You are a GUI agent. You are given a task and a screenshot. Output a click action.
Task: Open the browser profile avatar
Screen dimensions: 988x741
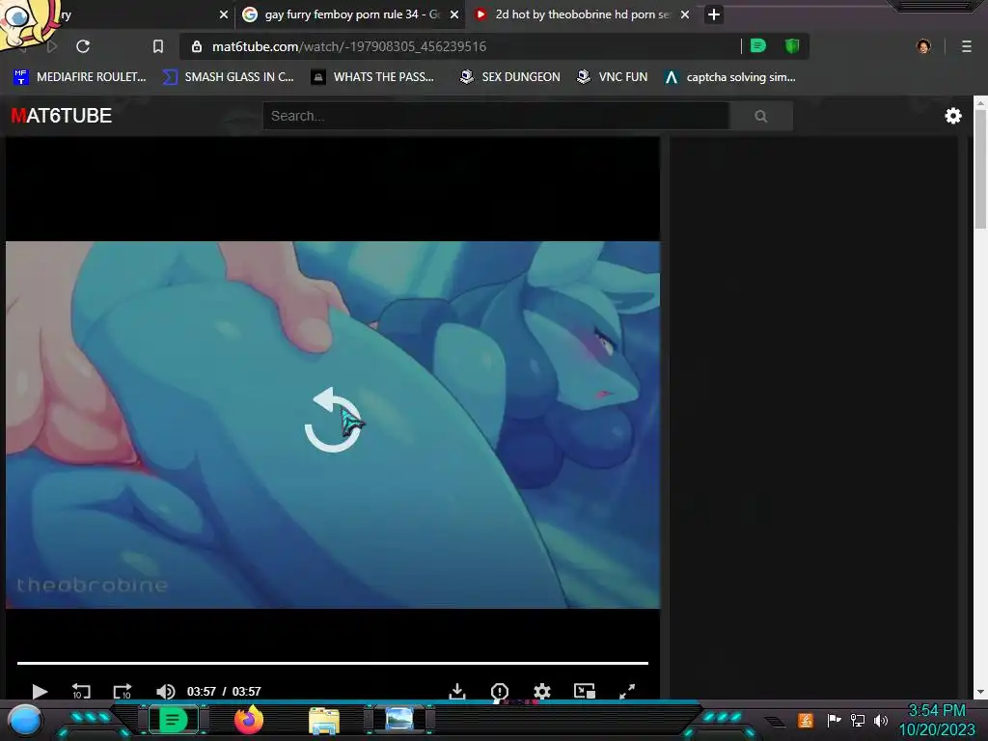pos(923,46)
